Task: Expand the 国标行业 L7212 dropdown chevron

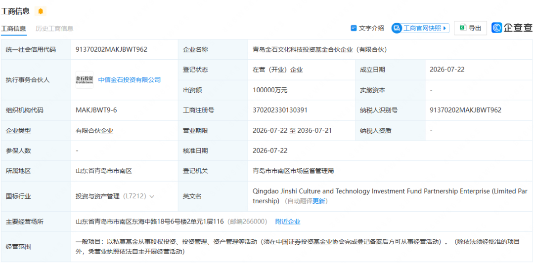Action: pyautogui.click(x=152, y=196)
